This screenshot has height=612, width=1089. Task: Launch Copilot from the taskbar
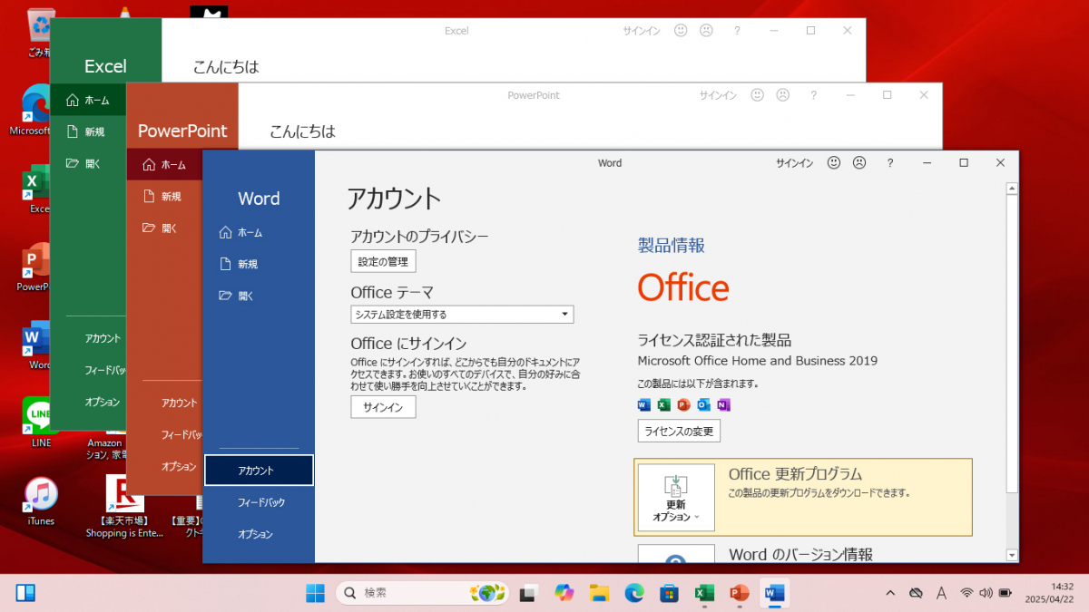[x=564, y=593]
